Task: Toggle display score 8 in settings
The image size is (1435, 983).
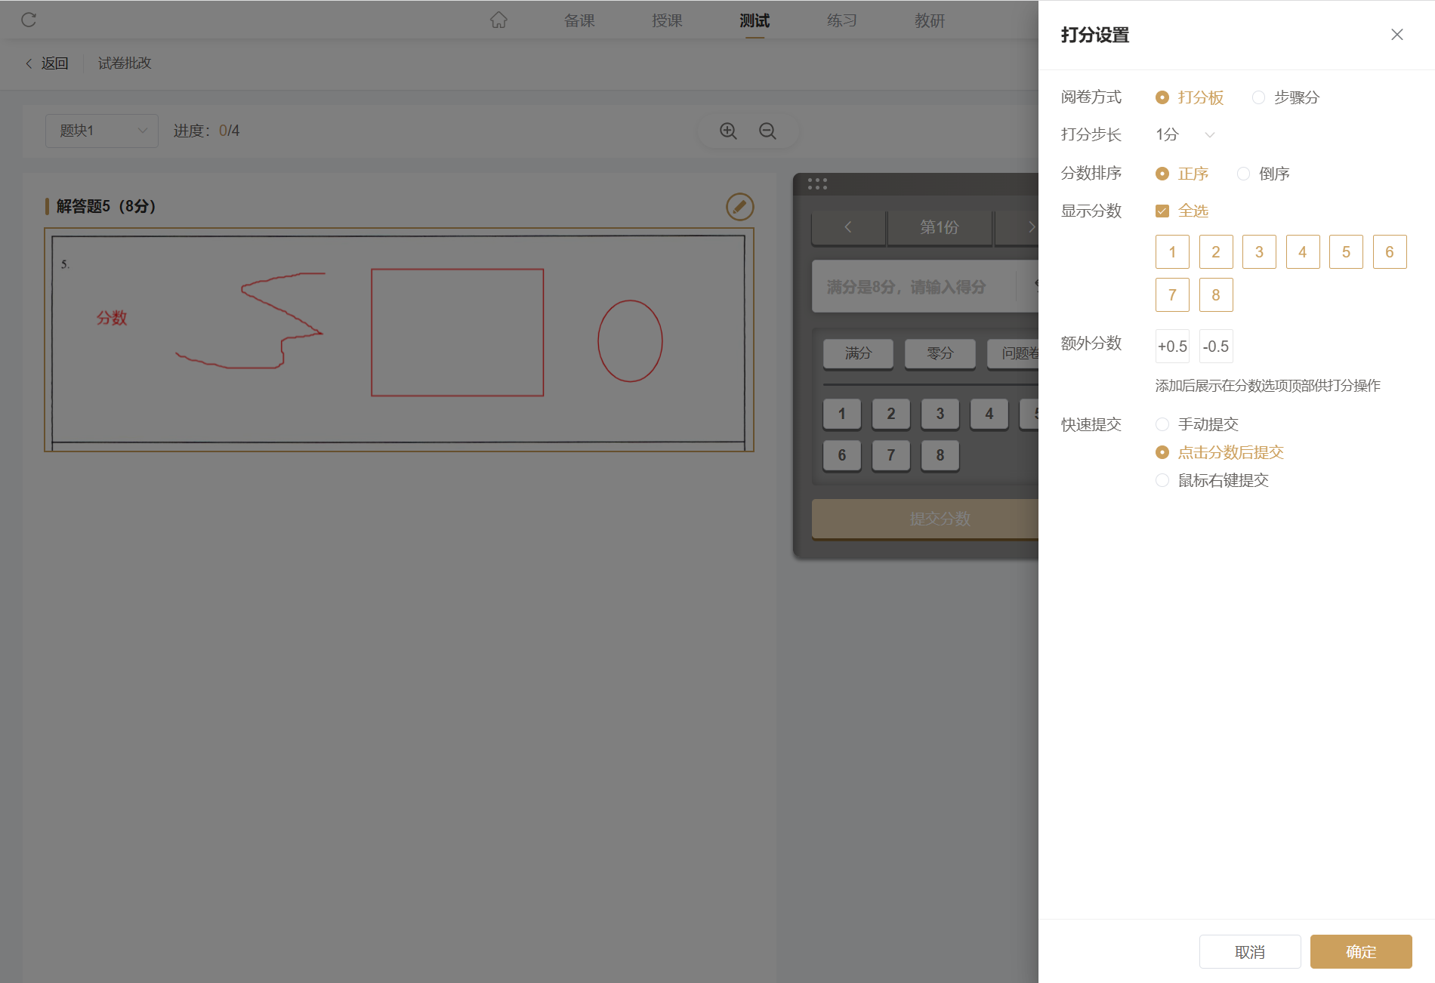Action: pyautogui.click(x=1216, y=295)
